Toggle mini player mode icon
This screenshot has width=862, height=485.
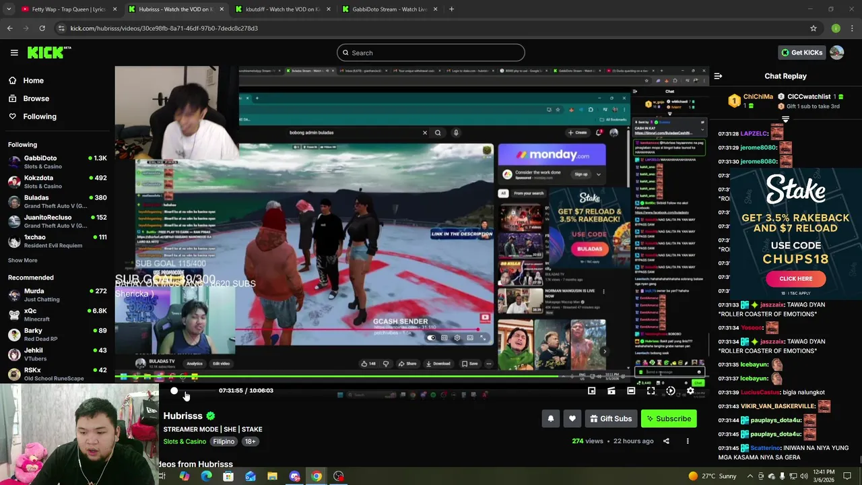click(x=591, y=391)
